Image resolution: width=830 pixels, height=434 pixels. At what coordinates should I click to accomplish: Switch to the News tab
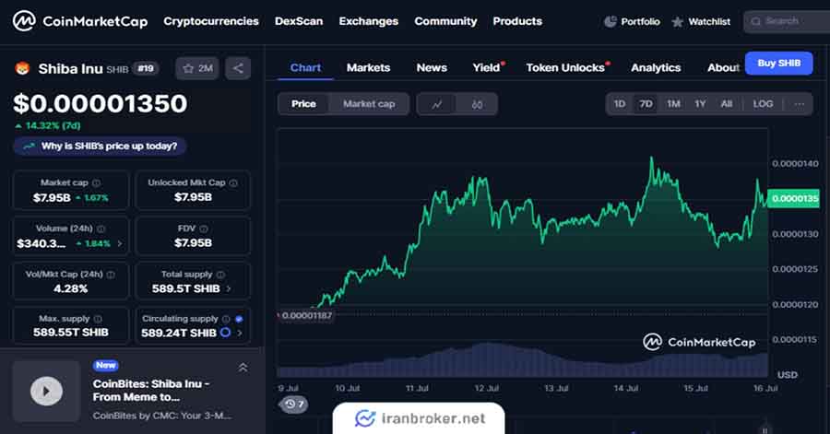coord(432,67)
